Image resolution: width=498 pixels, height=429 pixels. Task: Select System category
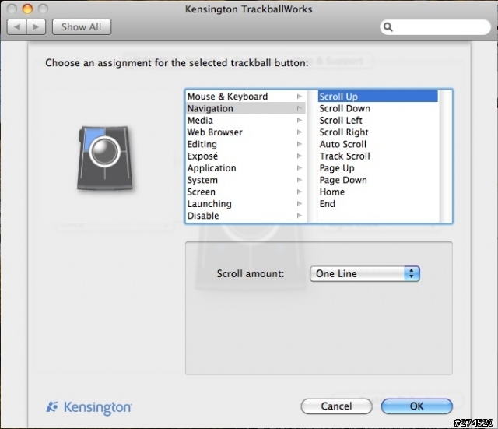pyautogui.click(x=245, y=180)
